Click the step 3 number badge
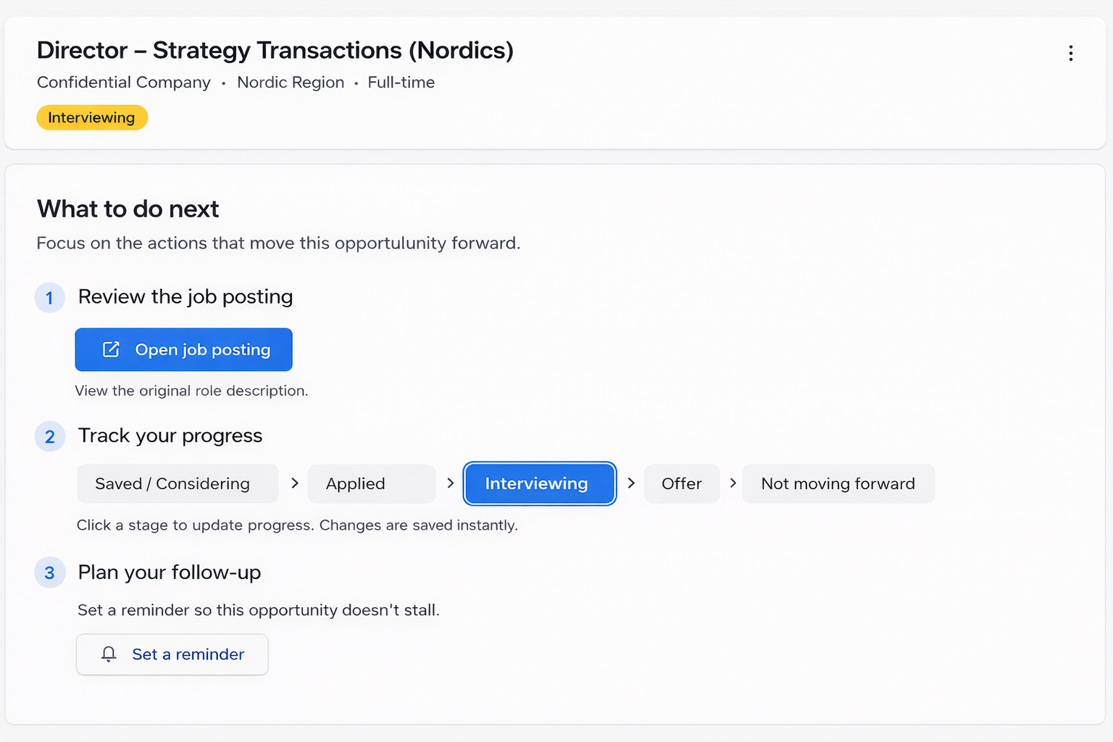1113x742 pixels. (49, 573)
